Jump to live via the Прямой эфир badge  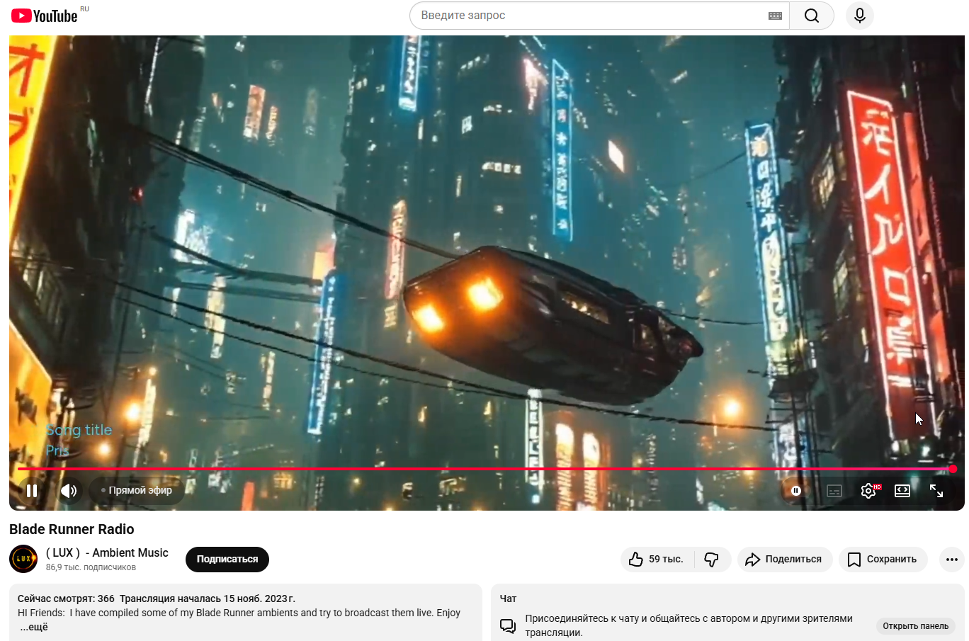click(137, 490)
